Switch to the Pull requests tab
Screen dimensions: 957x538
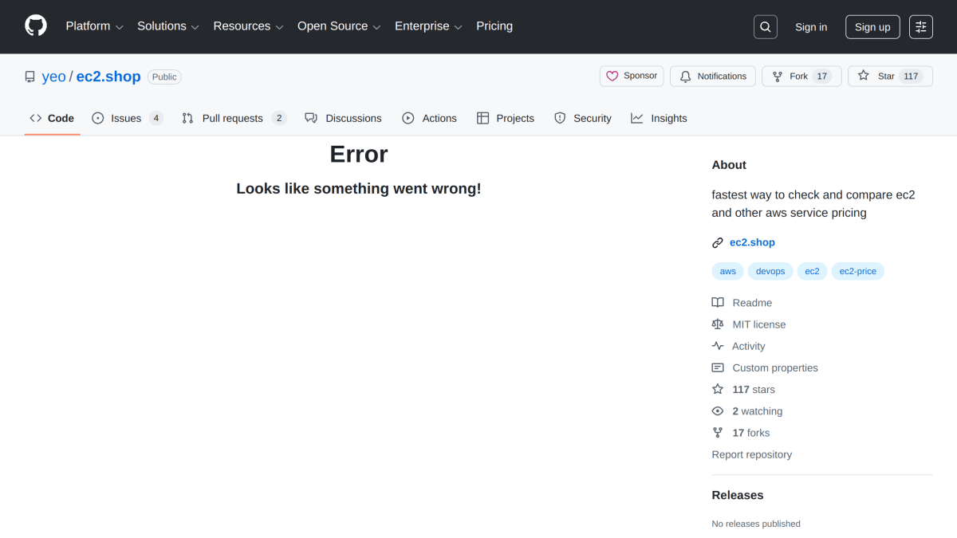tap(234, 118)
